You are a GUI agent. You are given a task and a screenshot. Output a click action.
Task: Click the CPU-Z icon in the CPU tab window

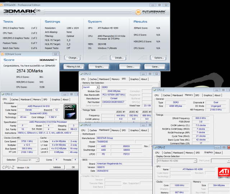click(x=3, y=94)
